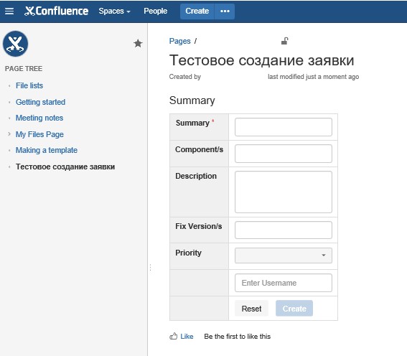
Task: Open the People menu item
Action: tap(156, 11)
